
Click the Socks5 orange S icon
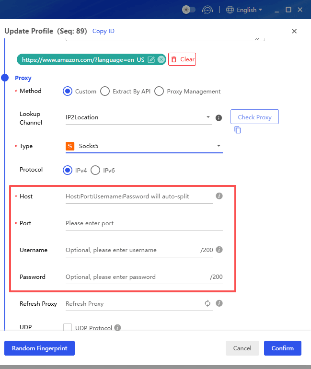coord(70,146)
